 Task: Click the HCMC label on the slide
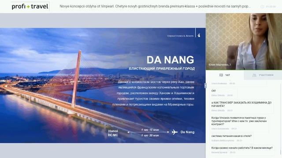(x=113, y=135)
